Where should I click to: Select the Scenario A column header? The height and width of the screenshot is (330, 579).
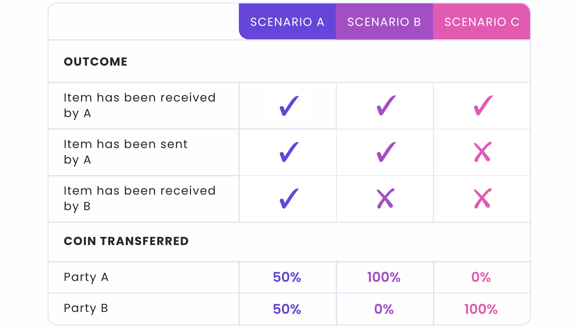[287, 22]
